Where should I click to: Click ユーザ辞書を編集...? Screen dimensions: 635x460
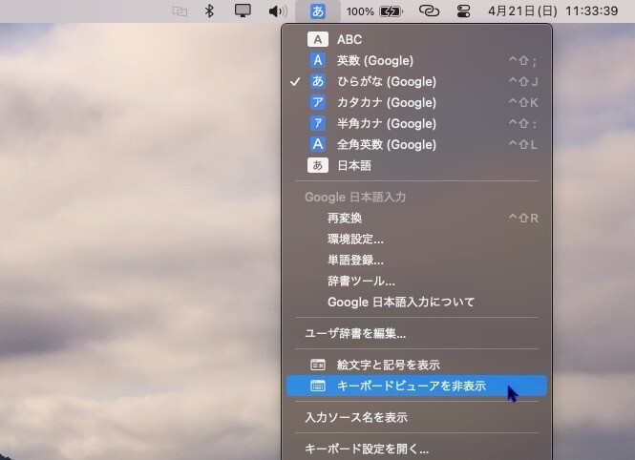[416, 333]
